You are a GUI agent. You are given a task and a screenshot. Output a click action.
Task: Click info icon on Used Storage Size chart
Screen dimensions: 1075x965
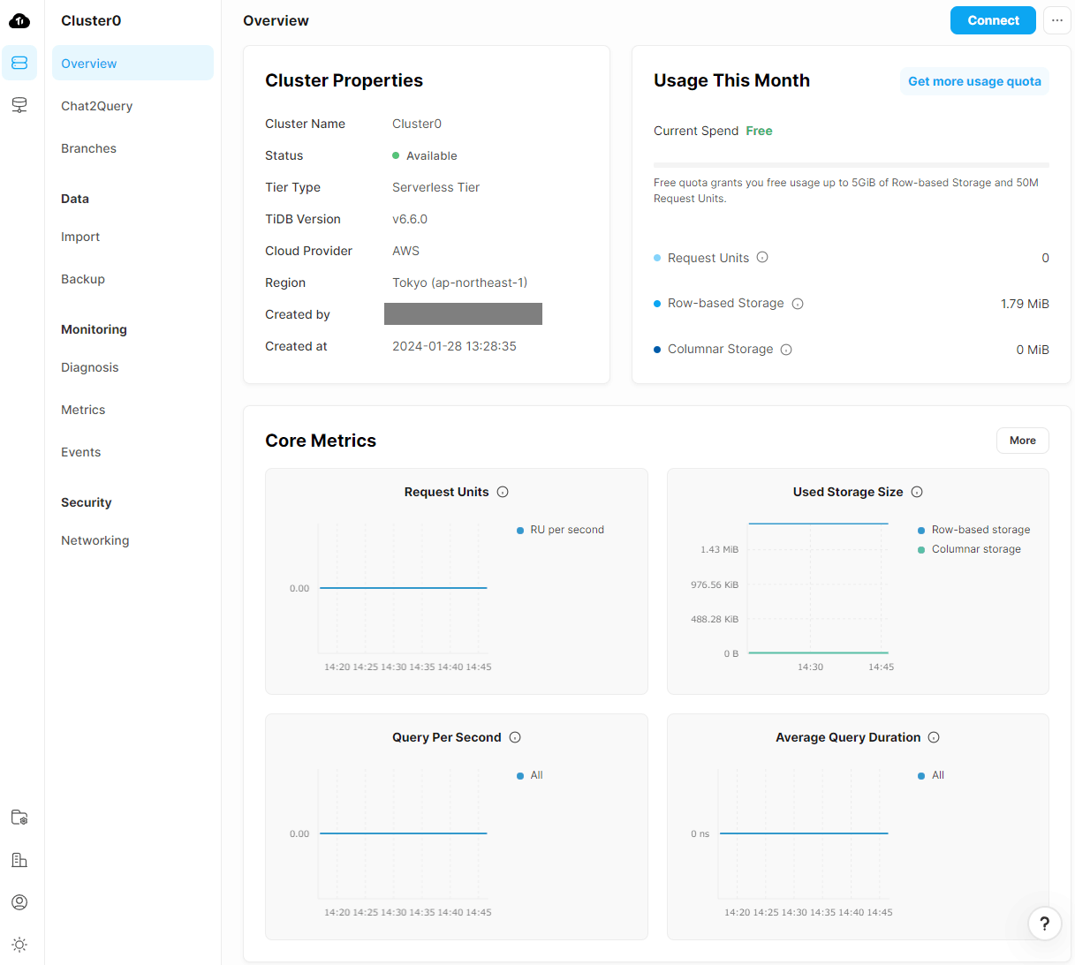point(917,492)
